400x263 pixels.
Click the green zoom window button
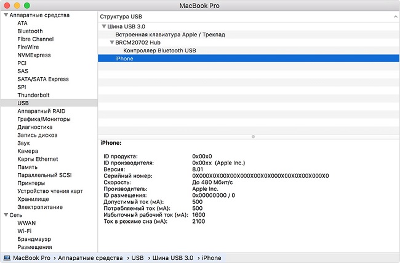[x=26, y=5]
